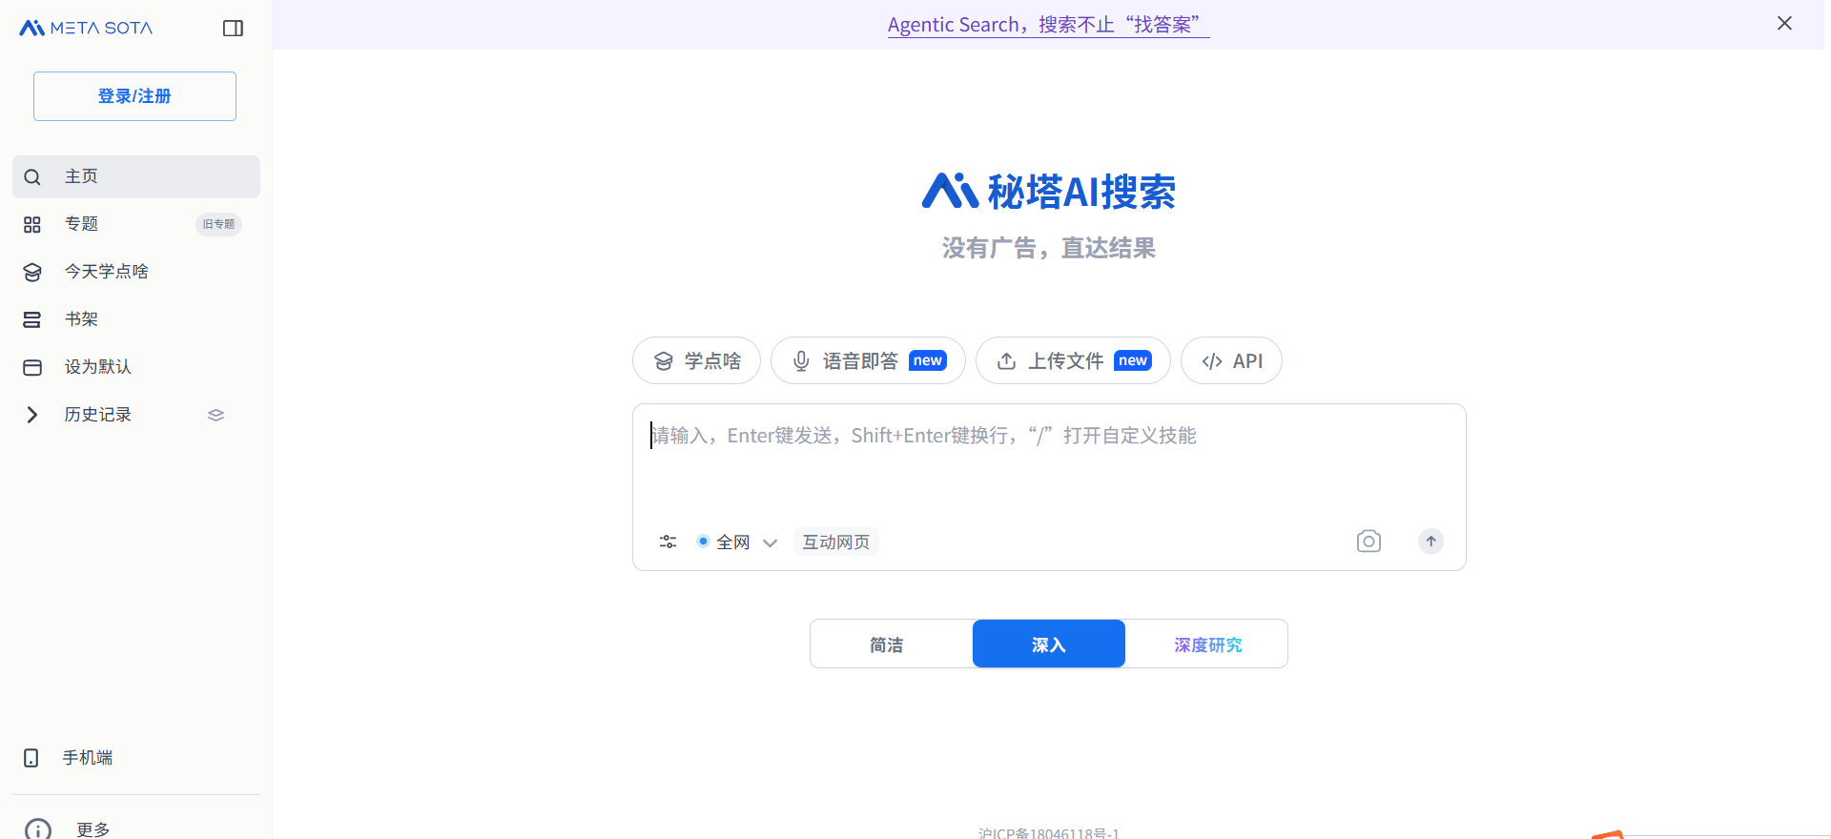The height and width of the screenshot is (839, 1831).
Task: Click the META SOTA logo
Action: point(87,29)
